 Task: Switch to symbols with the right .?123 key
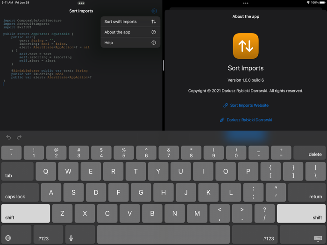[x=255, y=234]
